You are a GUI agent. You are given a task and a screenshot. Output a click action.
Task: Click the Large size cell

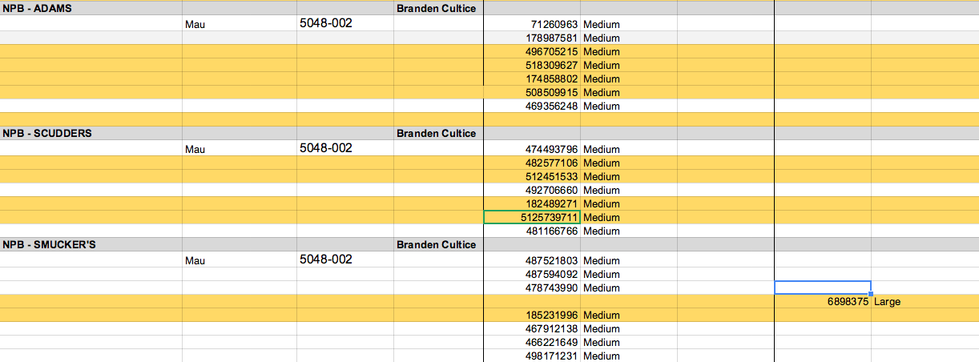tap(888, 302)
